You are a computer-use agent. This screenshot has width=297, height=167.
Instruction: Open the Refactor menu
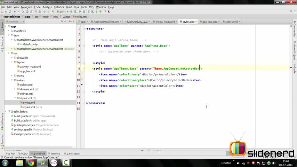[x=59, y=7]
